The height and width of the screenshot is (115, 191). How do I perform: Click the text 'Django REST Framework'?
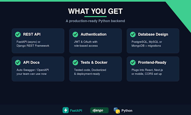coord(33,46)
